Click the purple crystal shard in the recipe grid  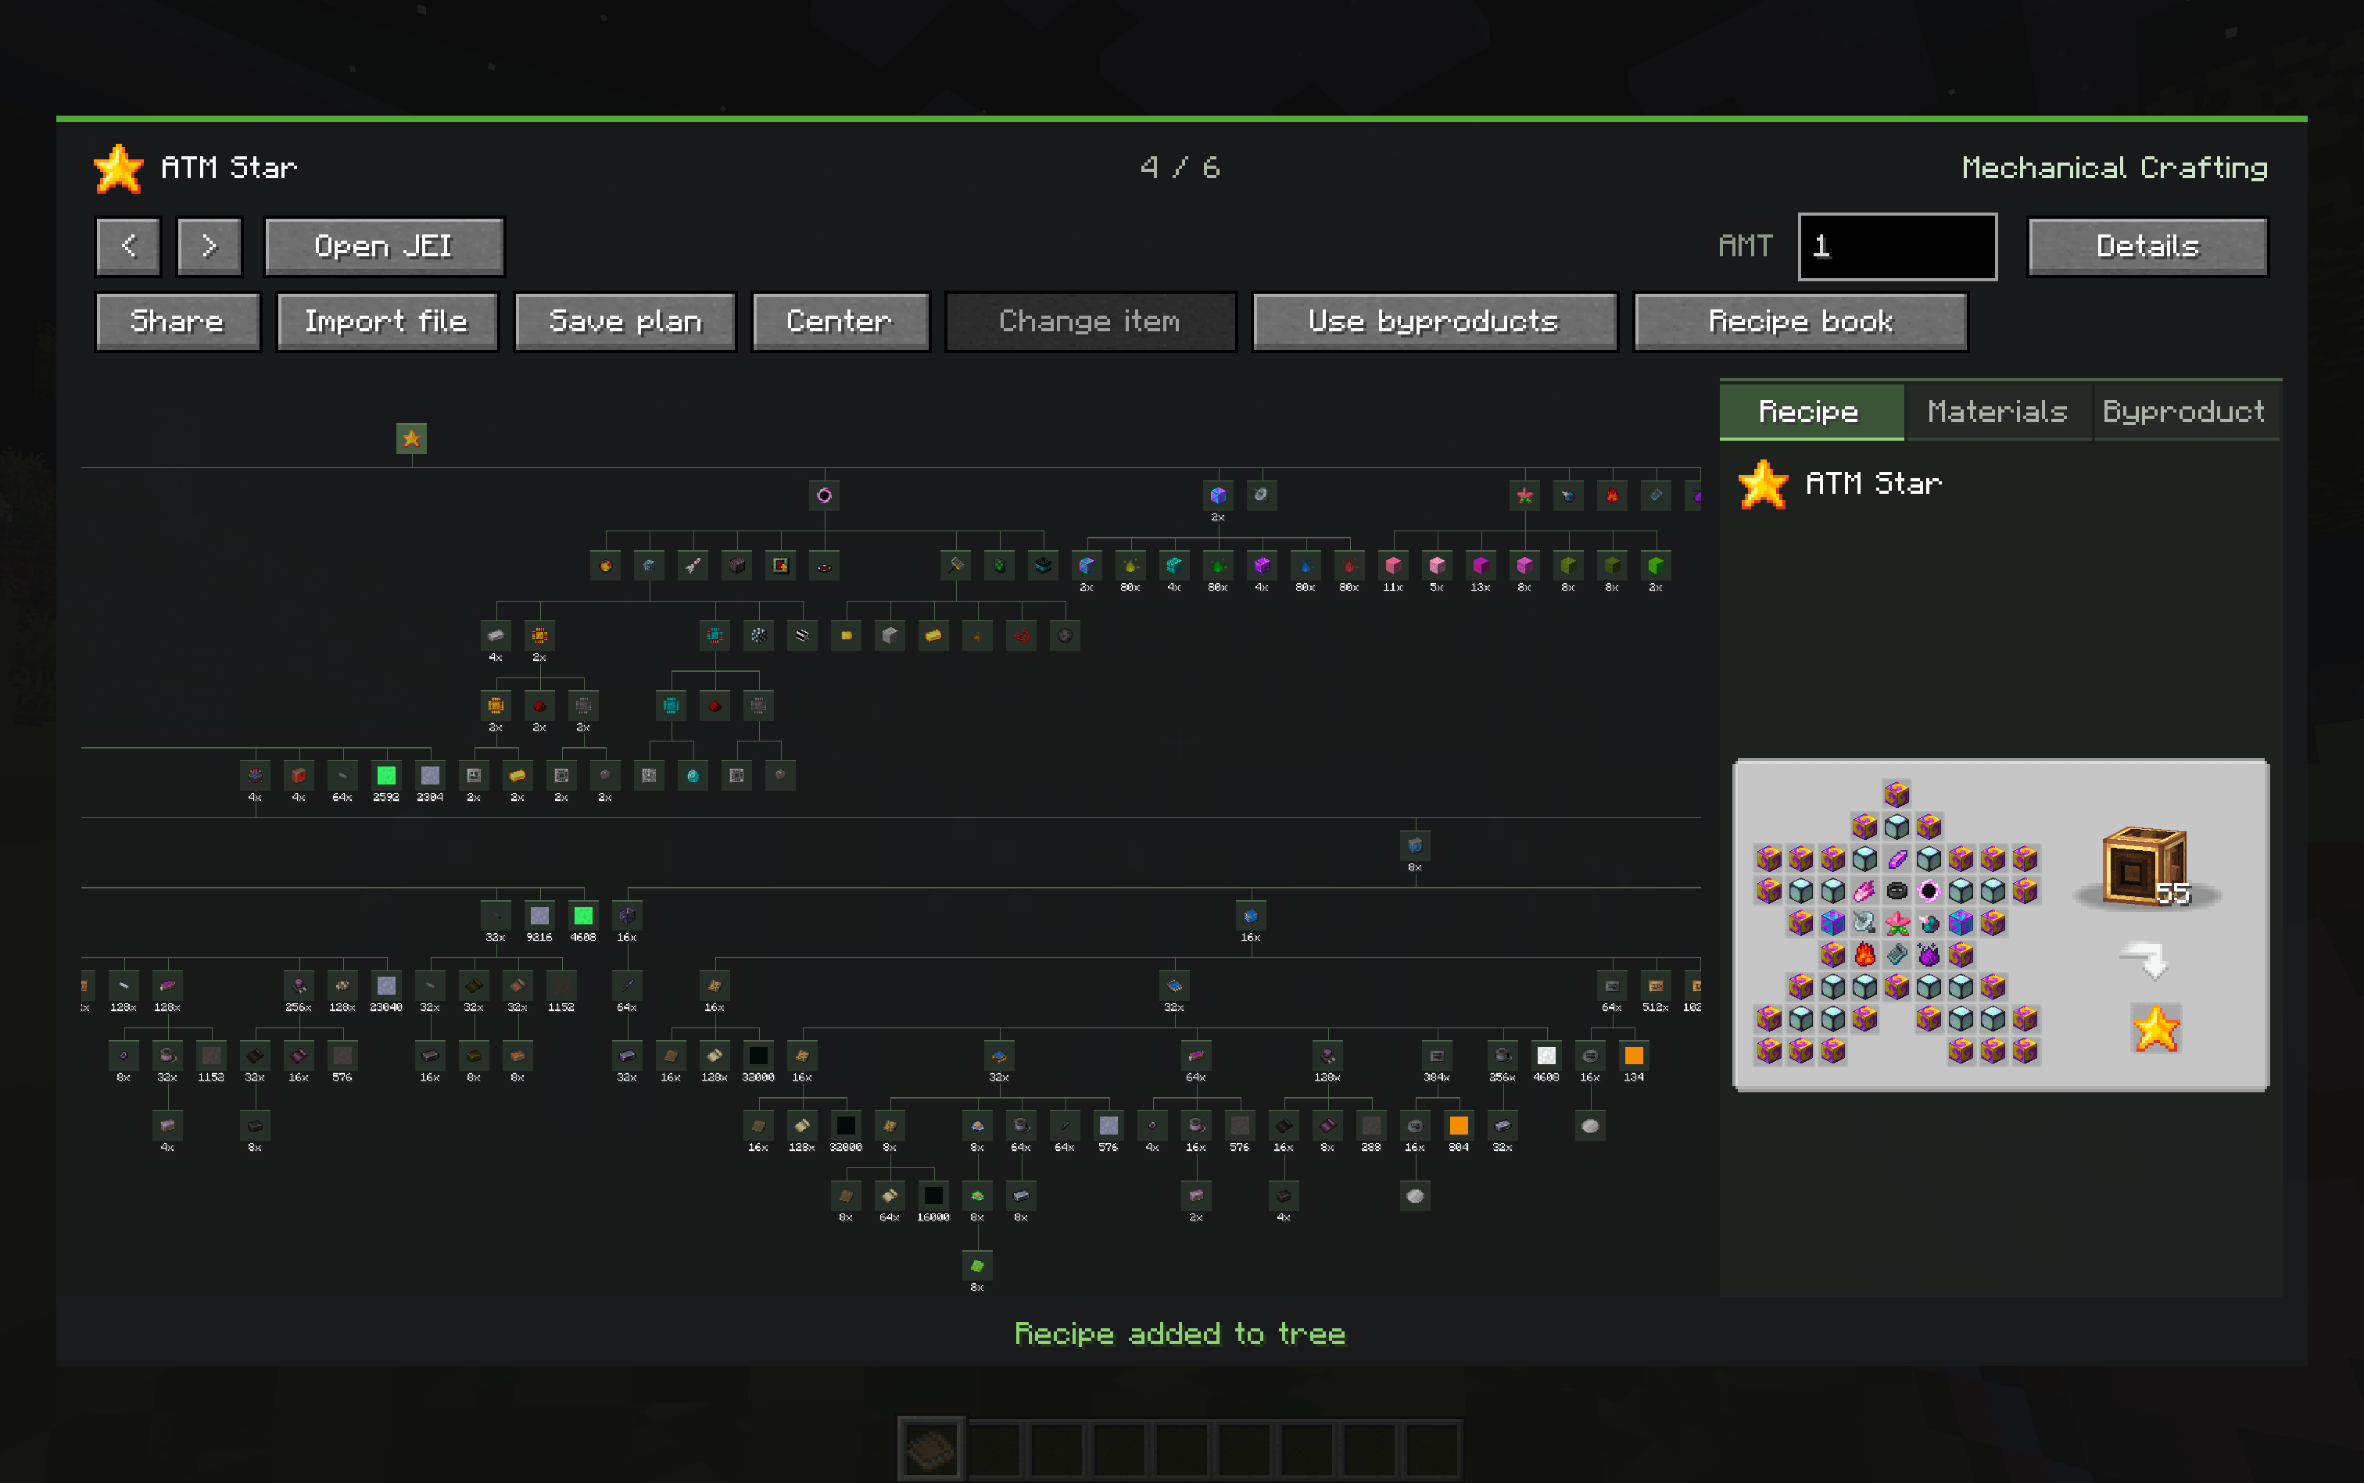pyautogui.click(x=1897, y=859)
